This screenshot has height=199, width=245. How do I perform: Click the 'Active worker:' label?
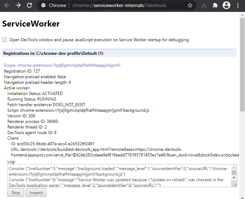(17, 88)
